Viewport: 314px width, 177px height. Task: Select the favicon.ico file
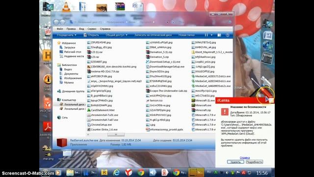click(x=154, y=100)
